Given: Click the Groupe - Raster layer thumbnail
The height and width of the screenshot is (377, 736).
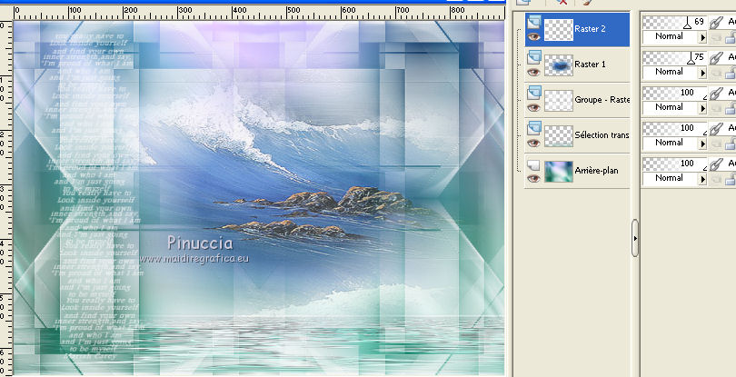Looking at the screenshot, I should pyautogui.click(x=559, y=101).
